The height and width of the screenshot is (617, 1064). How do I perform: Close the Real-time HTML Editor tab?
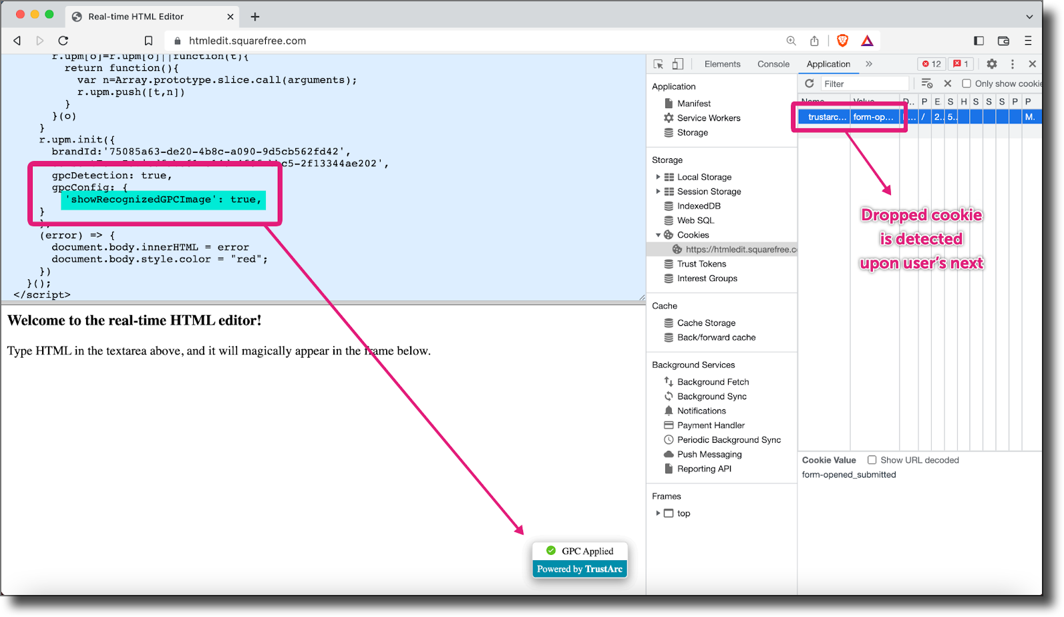tap(230, 17)
